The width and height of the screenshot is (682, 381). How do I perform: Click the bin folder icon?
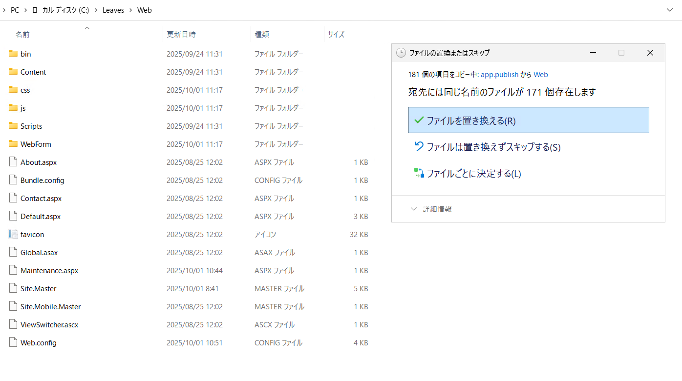click(13, 54)
